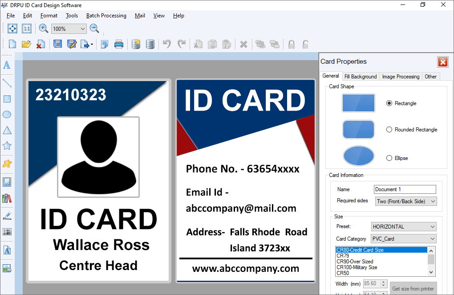Switch card shape to Ellipse
The image size is (454, 295).
point(389,158)
